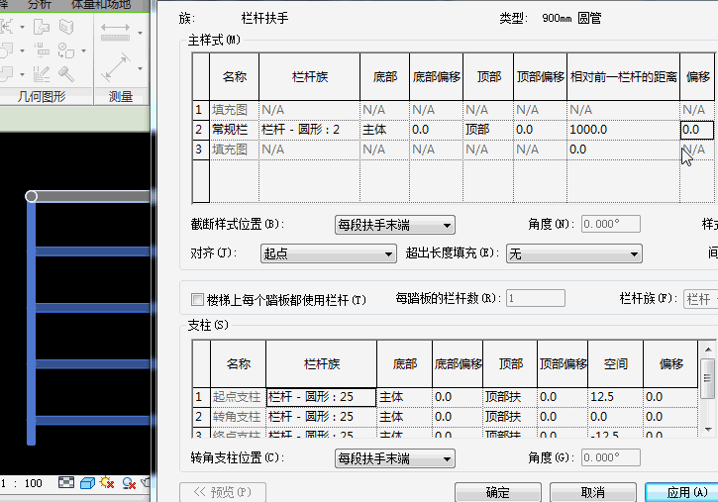Switch to 体量和场地 ribbon tab
Screen dimensions: 718x502
tap(101, 5)
